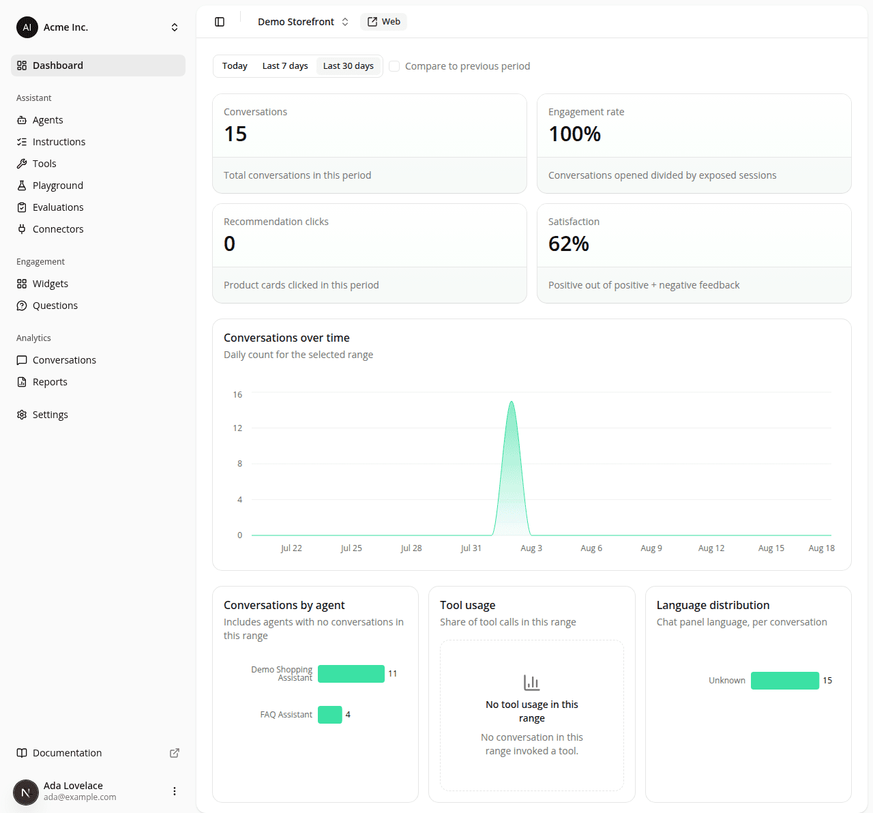Image resolution: width=873 pixels, height=813 pixels.
Task: Click the Agents robot icon
Action: pos(22,120)
